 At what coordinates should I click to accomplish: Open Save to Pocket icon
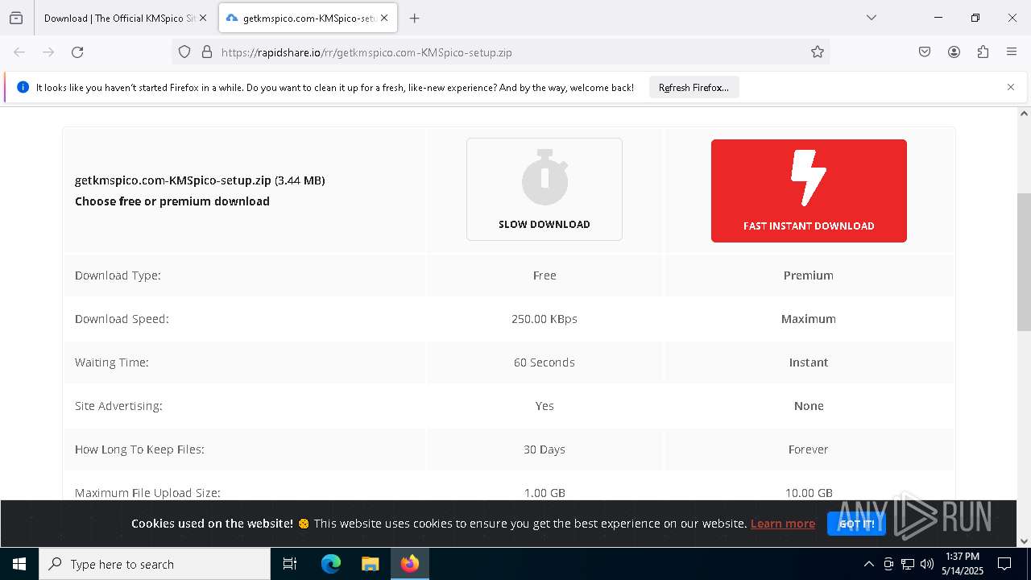925,52
